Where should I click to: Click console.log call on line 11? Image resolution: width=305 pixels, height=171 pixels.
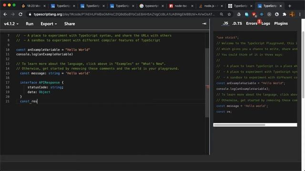click(x=44, y=54)
